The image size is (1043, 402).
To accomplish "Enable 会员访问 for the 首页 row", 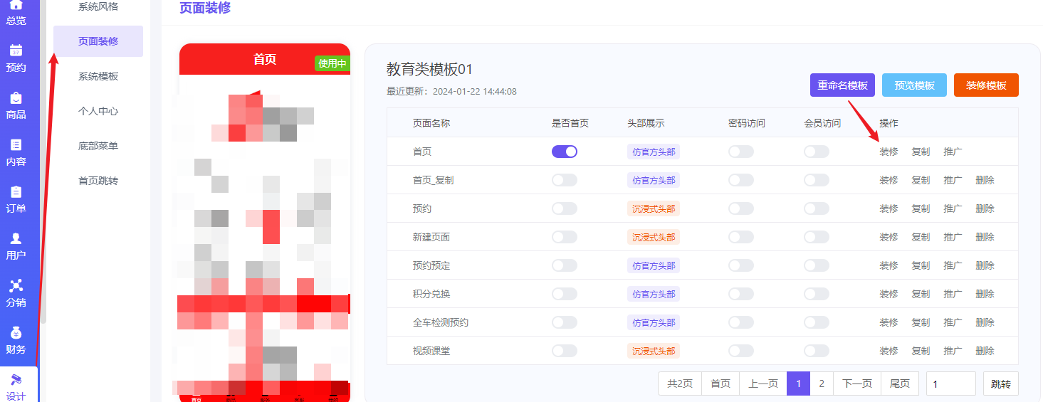I will 817,152.
